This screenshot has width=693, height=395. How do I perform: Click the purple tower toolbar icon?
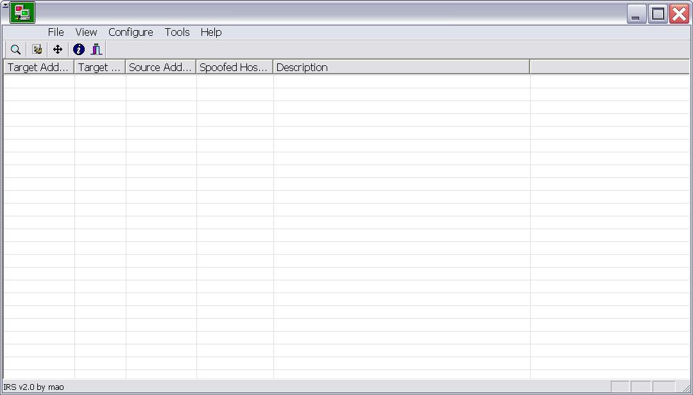click(x=96, y=50)
